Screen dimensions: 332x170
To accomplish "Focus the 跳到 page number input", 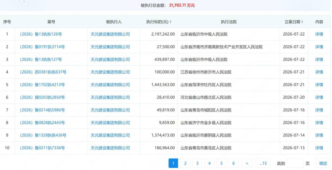I will tap(295, 163).
